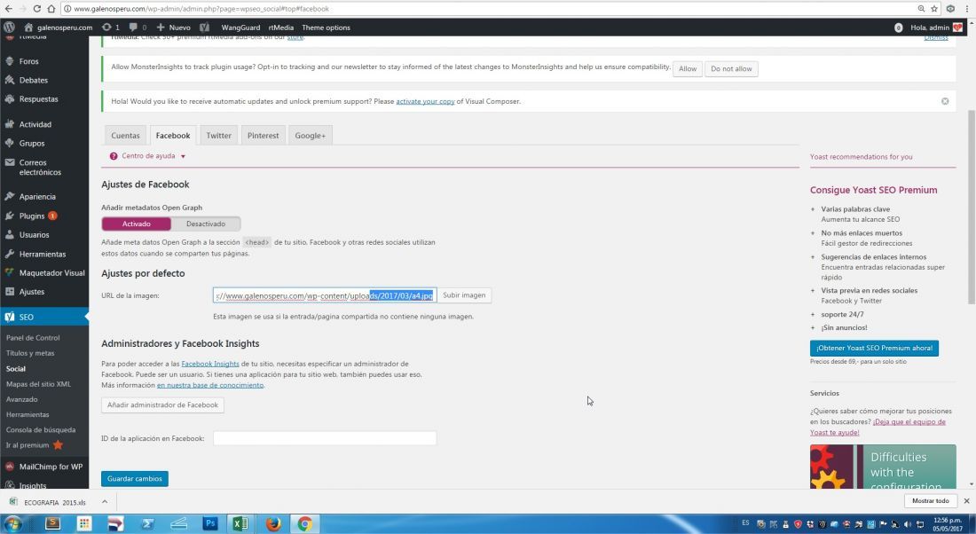Click the URL de la imagen field
The image size is (976, 534).
pyautogui.click(x=324, y=295)
